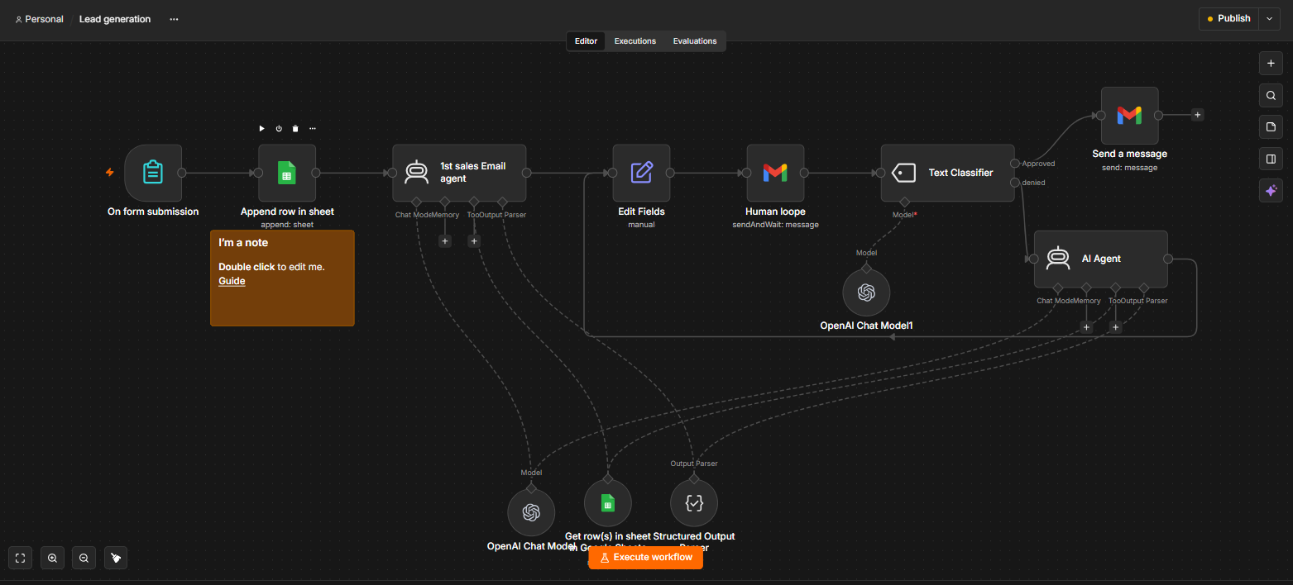The height and width of the screenshot is (585, 1293).
Task: Add Tool sub-node to AI Agent
Action: point(1115,327)
